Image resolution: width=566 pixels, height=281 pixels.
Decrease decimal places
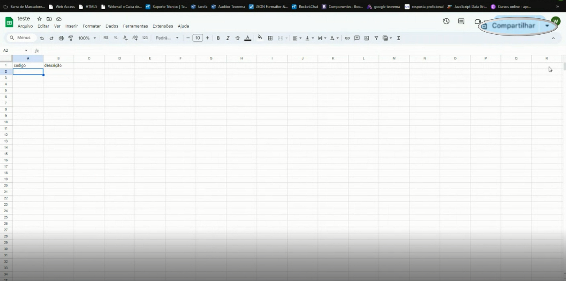click(x=125, y=38)
